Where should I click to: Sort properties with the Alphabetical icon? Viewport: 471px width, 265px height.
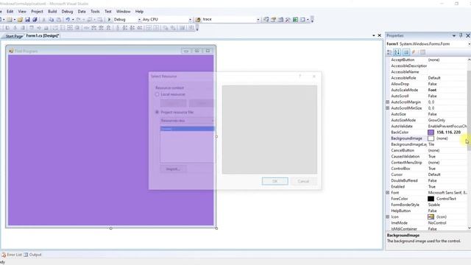tap(397, 52)
